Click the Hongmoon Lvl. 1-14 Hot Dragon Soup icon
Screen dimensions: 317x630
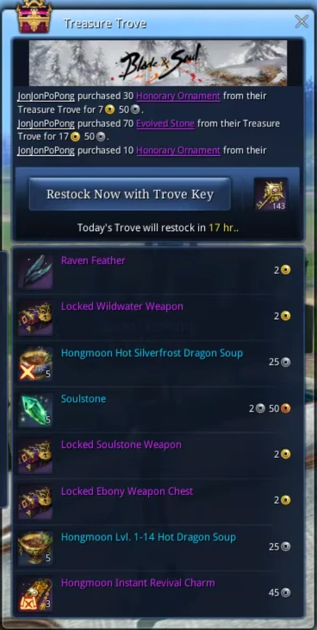click(36, 548)
